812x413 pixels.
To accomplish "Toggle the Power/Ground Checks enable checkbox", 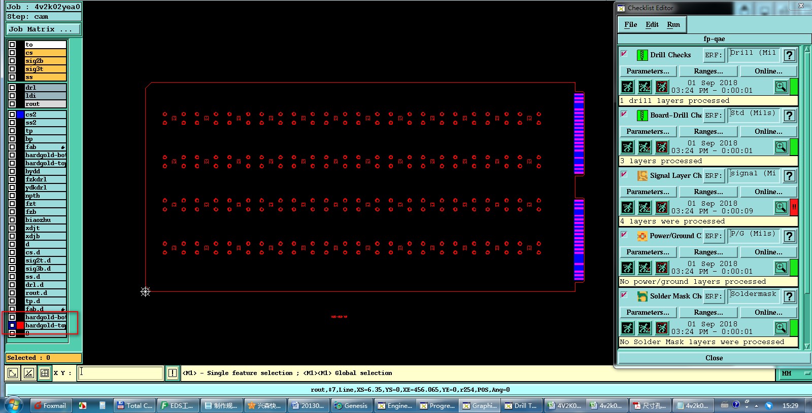I will tap(624, 235).
